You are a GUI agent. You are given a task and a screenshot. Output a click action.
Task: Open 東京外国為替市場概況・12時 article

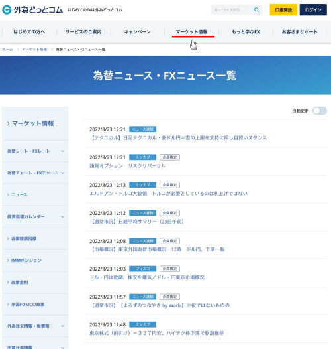pyautogui.click(x=157, y=249)
